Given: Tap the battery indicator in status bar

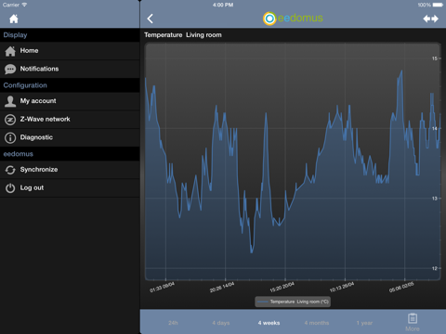Looking at the screenshot, I should coord(438,5).
